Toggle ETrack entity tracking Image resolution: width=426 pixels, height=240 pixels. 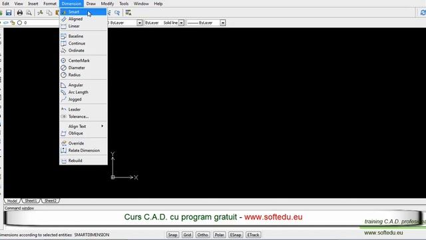[253, 235]
